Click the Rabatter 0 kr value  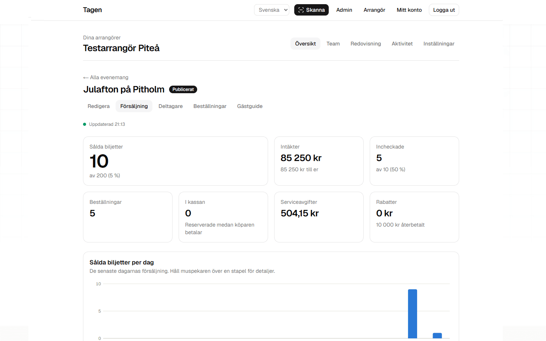tap(384, 213)
